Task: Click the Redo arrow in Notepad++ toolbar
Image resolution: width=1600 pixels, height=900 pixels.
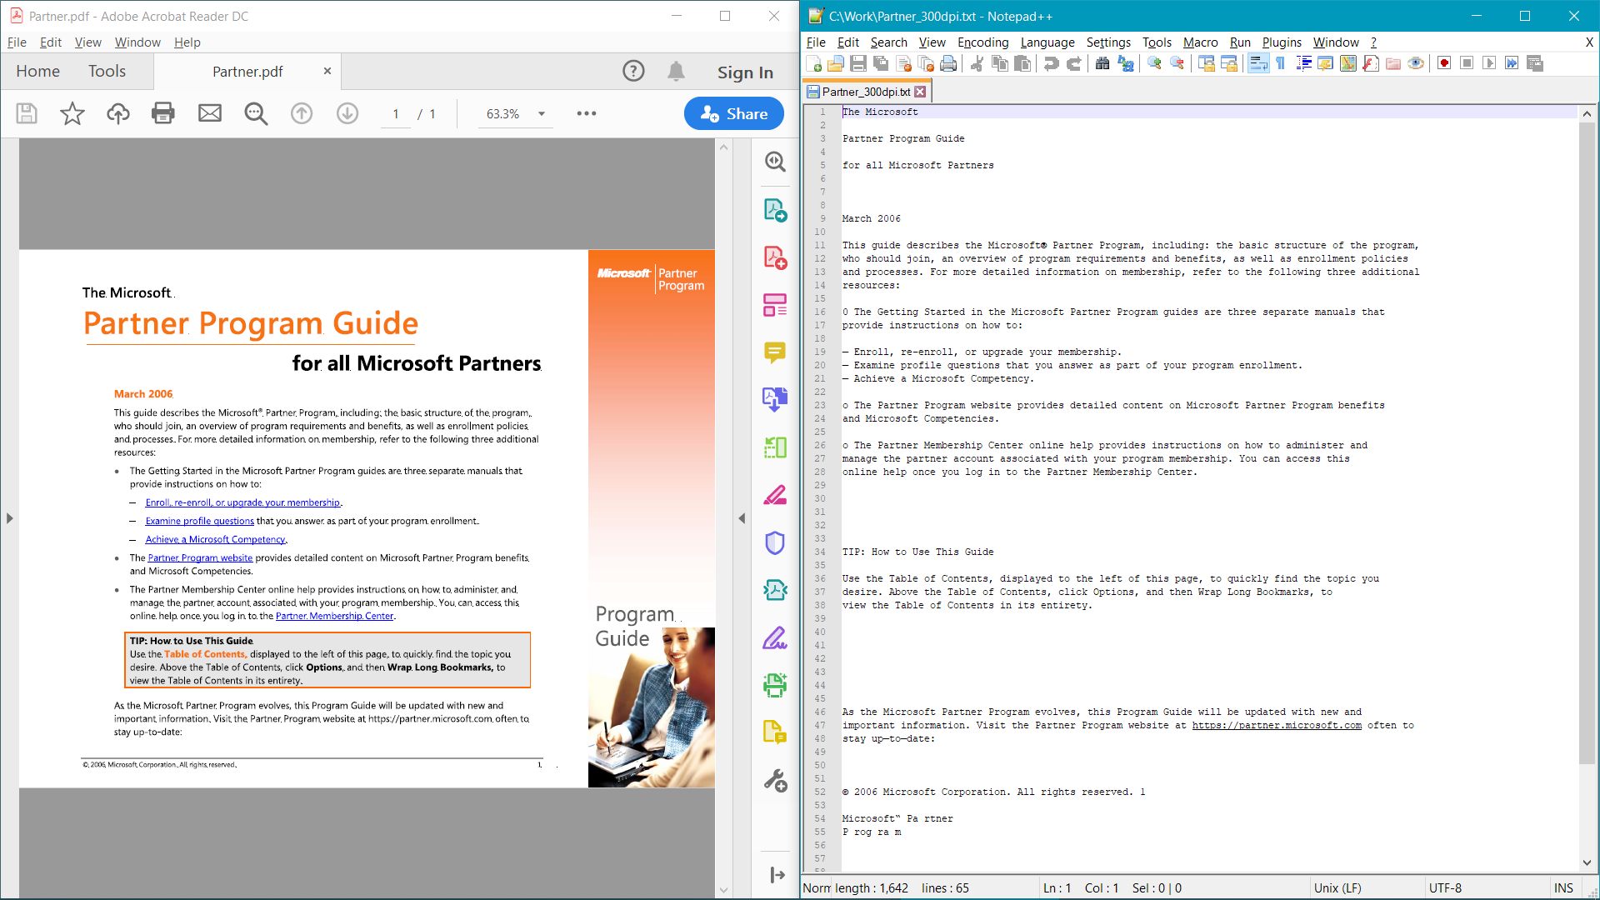Action: point(1074,64)
